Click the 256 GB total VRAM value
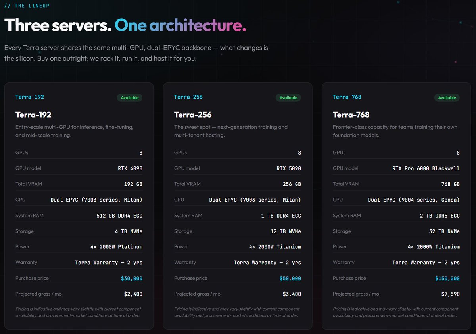The width and height of the screenshot is (476, 334). [x=292, y=184]
